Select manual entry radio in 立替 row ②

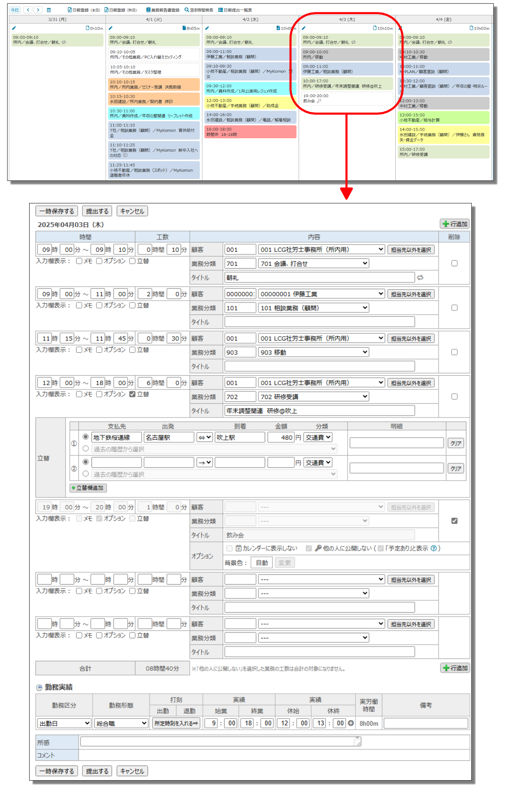[x=86, y=462]
